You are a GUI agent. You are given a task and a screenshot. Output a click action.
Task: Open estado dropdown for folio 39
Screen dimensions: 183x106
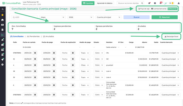[99, 77]
